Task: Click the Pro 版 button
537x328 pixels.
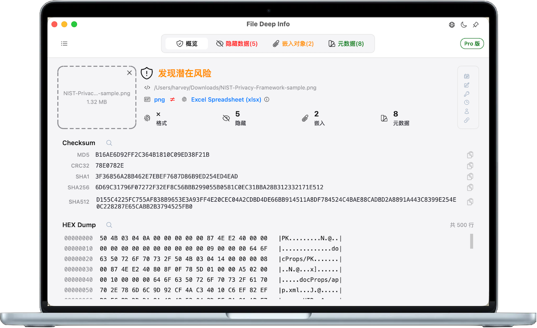Action: [472, 43]
